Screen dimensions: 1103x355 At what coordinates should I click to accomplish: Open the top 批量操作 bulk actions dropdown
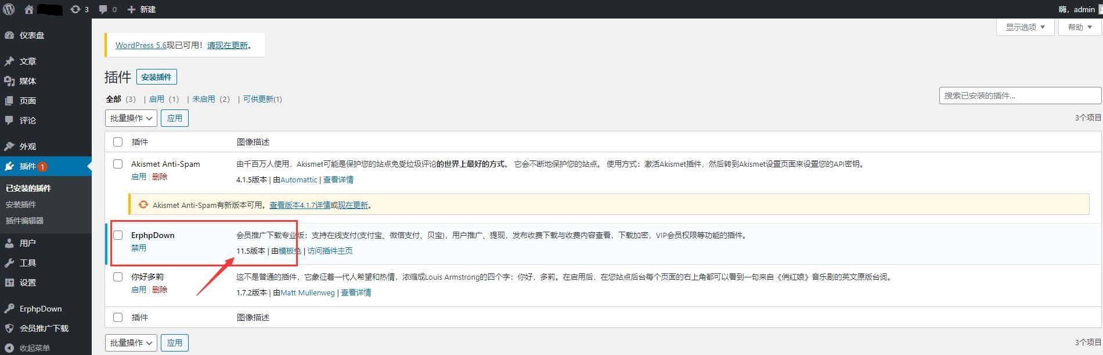pyautogui.click(x=131, y=118)
